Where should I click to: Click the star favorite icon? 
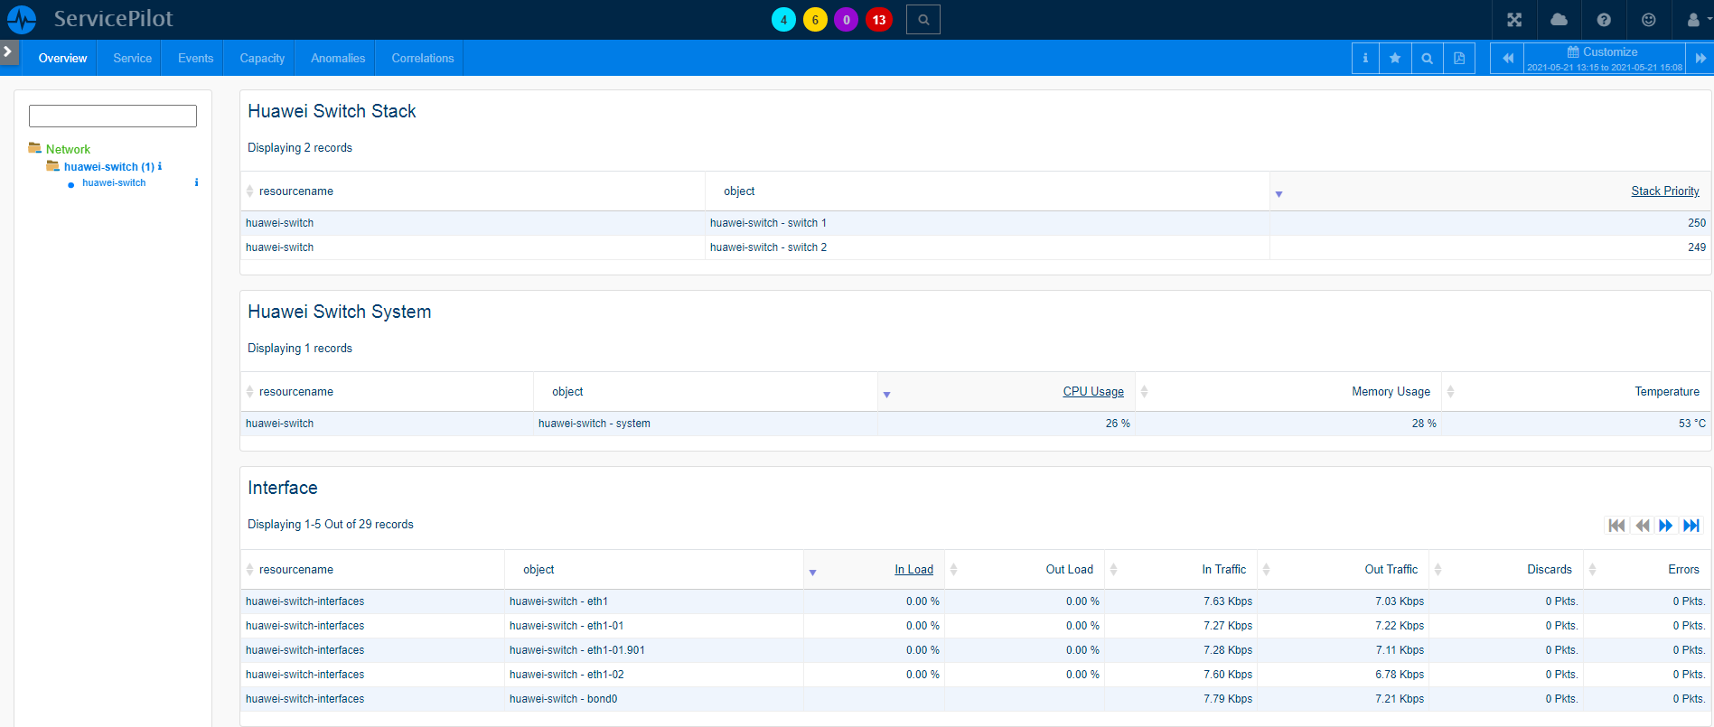tap(1395, 59)
